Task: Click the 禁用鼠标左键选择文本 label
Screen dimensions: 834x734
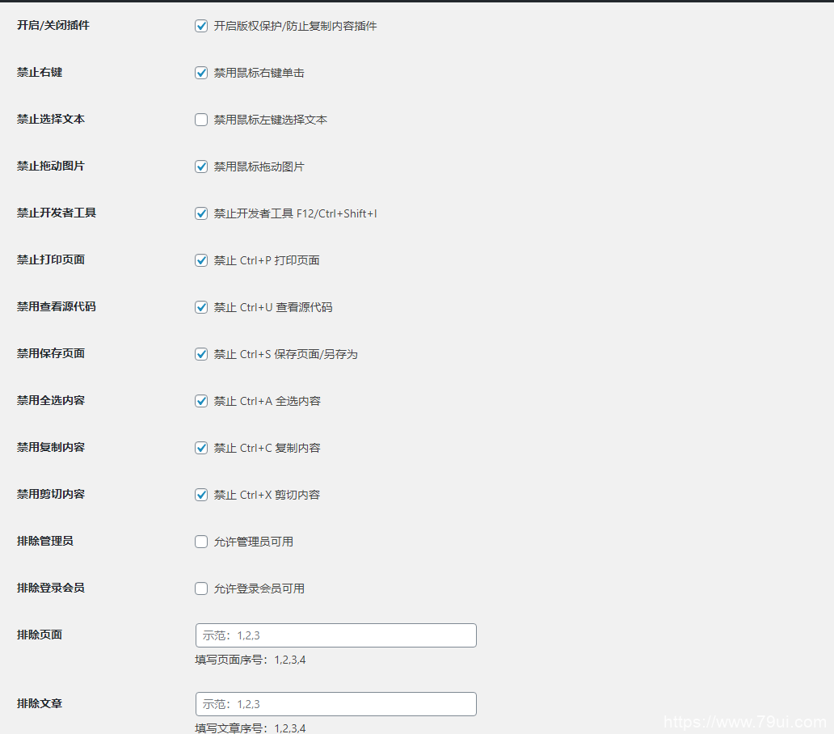Action: [270, 120]
